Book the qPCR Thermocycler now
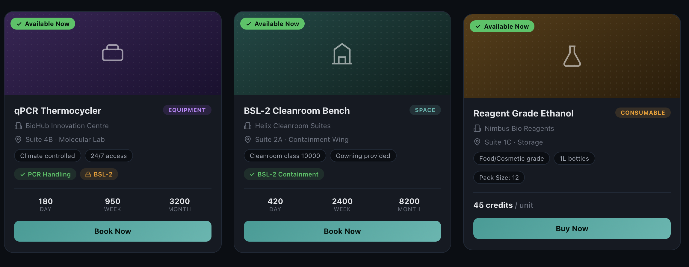This screenshot has height=267, width=689. (113, 231)
